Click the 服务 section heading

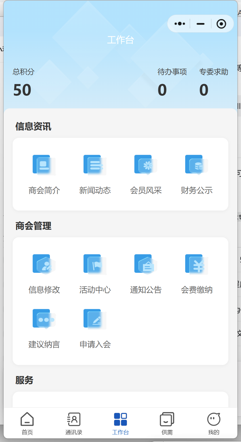coord(24,380)
